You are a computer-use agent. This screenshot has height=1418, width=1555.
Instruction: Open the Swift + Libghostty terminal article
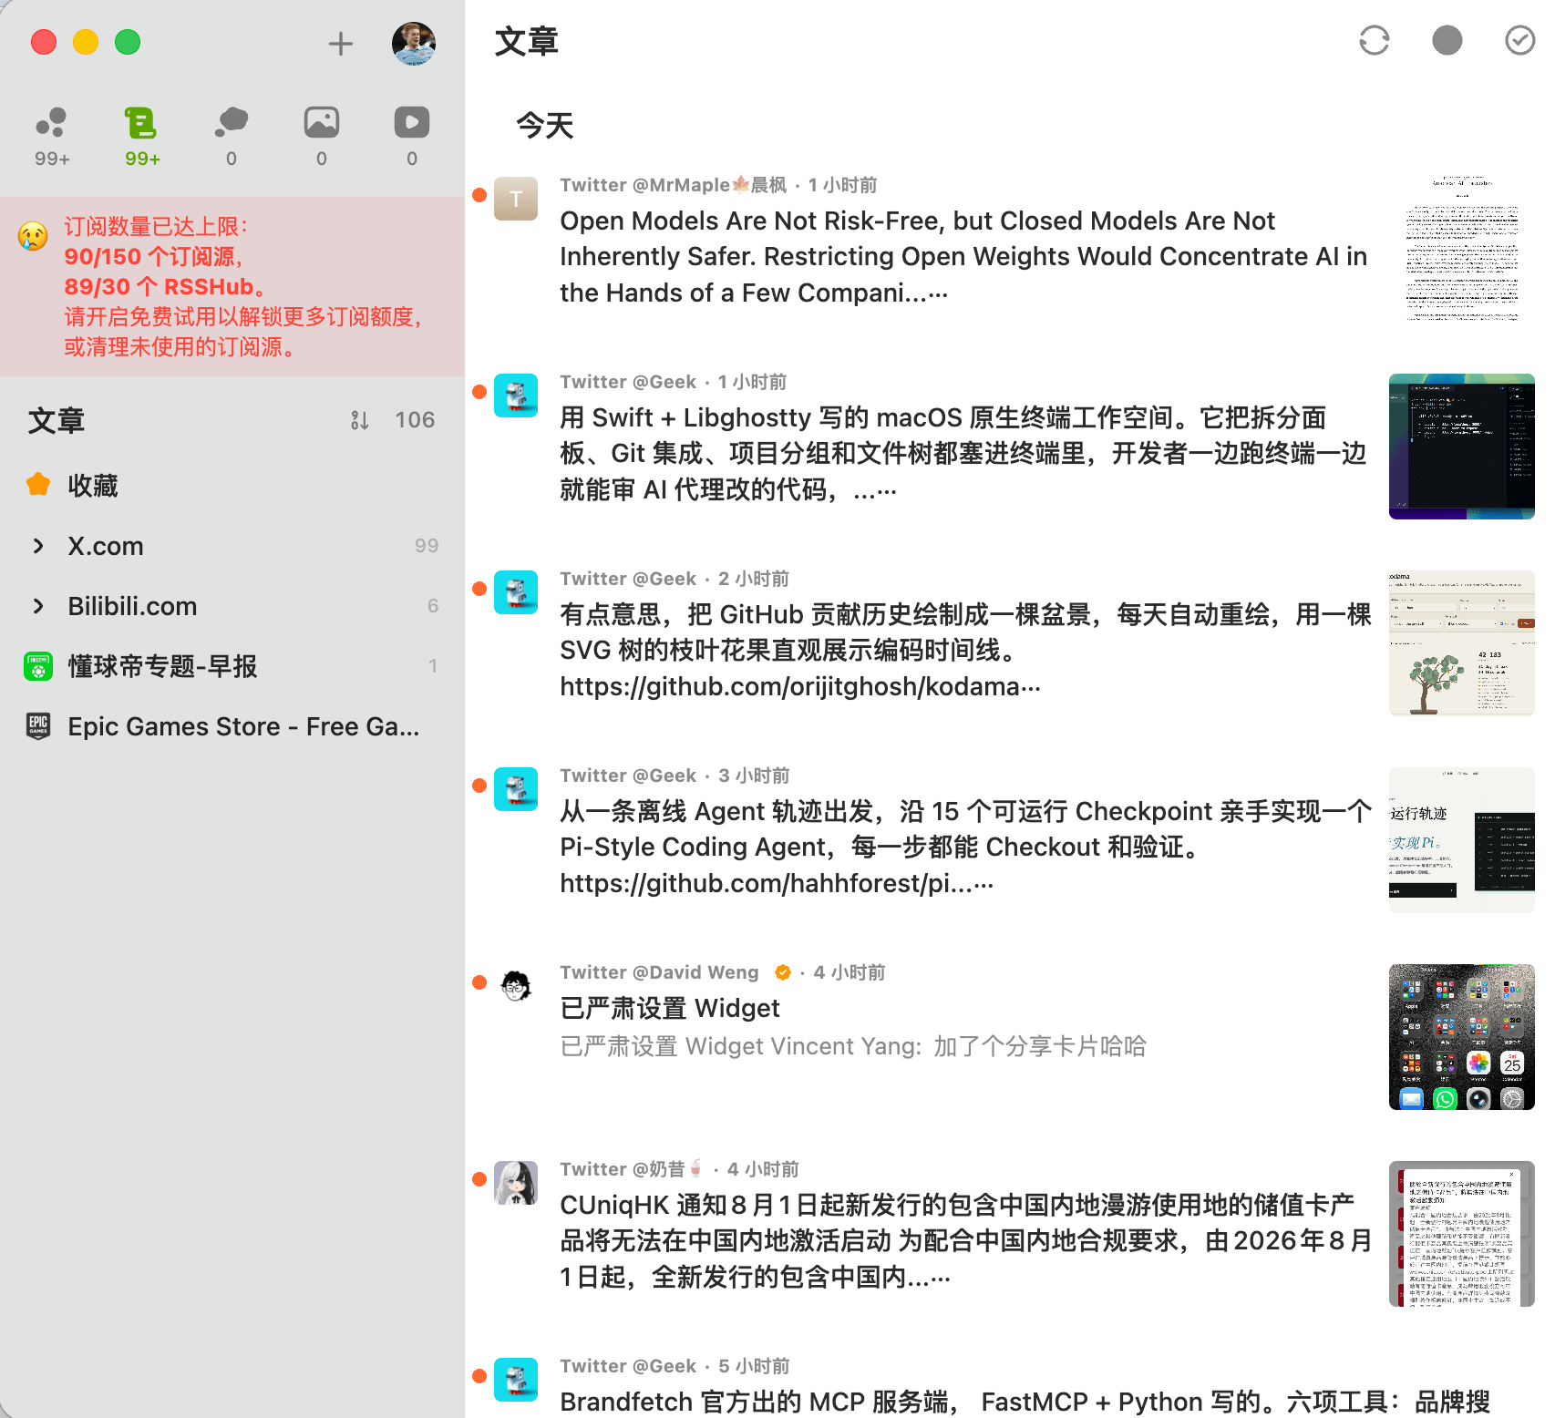pyautogui.click(x=963, y=454)
